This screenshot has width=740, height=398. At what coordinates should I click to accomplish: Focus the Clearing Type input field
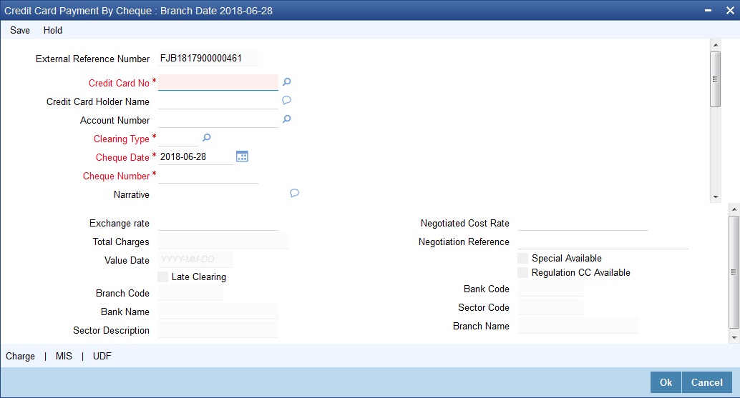(178, 139)
